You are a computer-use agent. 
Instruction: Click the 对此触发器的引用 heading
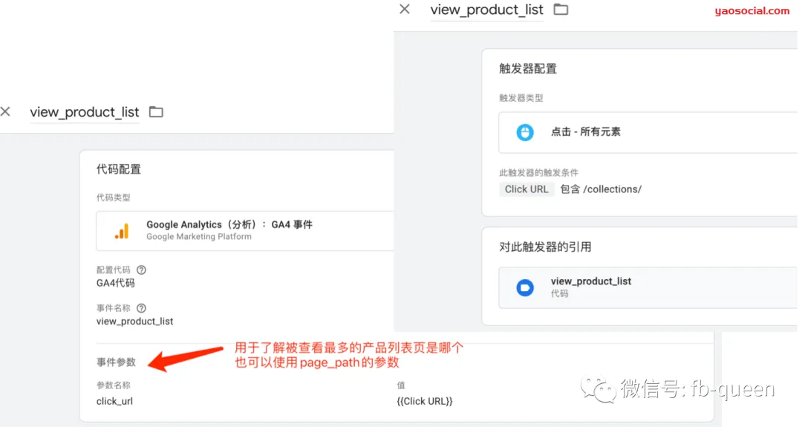tap(545, 247)
